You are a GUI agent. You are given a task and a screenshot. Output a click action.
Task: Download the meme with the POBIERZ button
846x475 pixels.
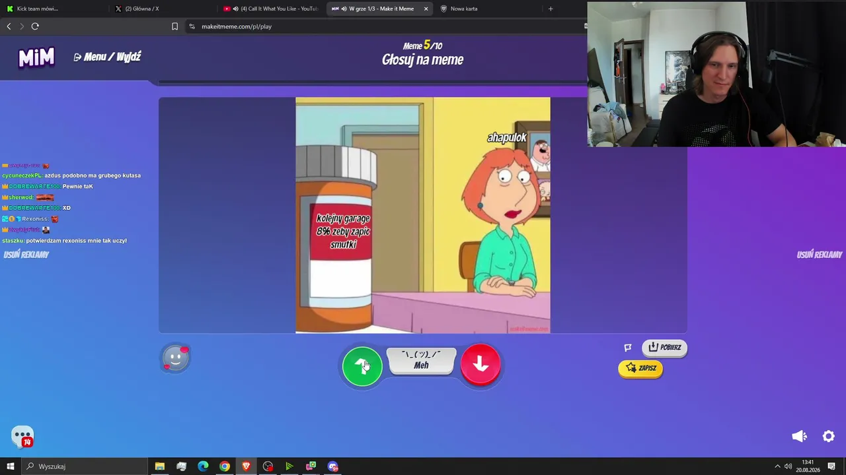point(665,348)
